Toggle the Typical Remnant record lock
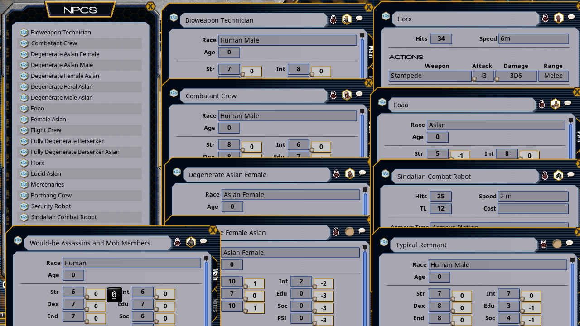 pyautogui.click(x=544, y=244)
